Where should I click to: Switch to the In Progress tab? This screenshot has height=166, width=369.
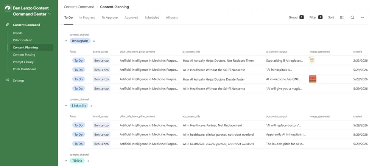87,17
